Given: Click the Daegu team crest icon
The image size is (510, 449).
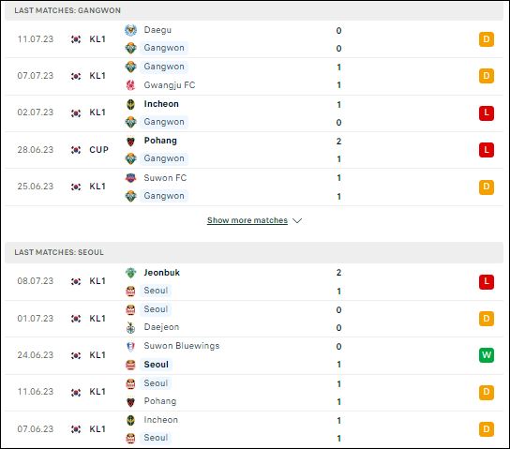Looking at the screenshot, I should [130, 30].
